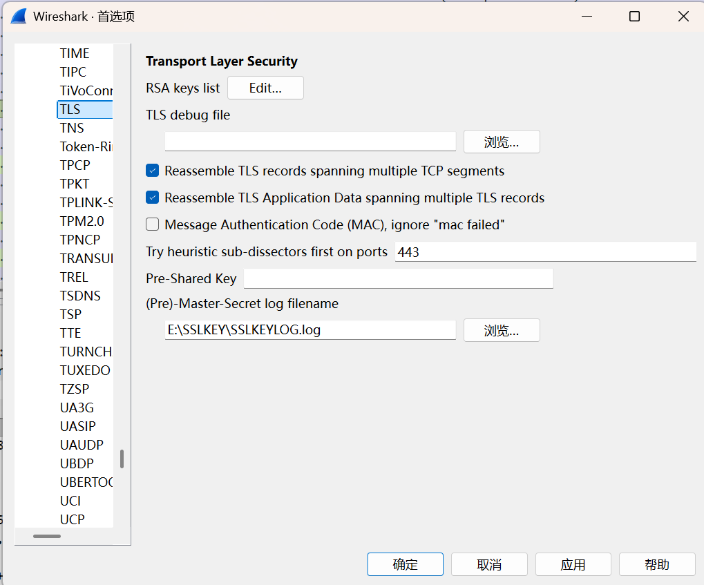The width and height of the screenshot is (704, 585).
Task: Choose the TPNCP protocol entry
Action: (80, 240)
